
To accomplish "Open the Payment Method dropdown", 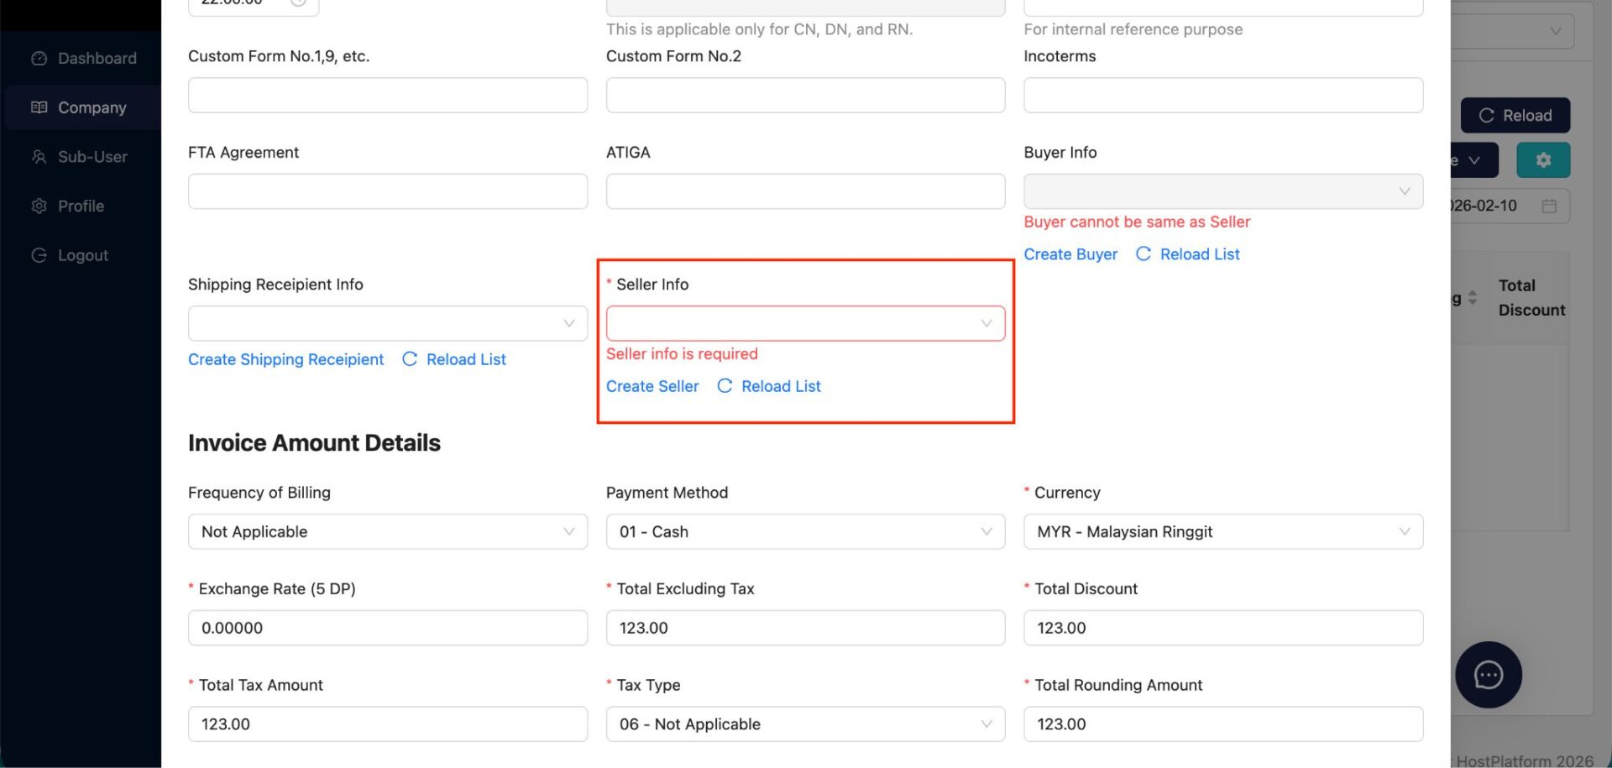I will [805, 531].
